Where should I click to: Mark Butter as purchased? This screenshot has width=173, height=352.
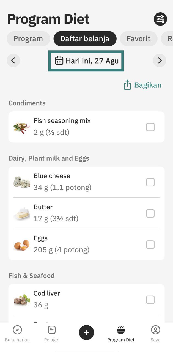coord(150,213)
